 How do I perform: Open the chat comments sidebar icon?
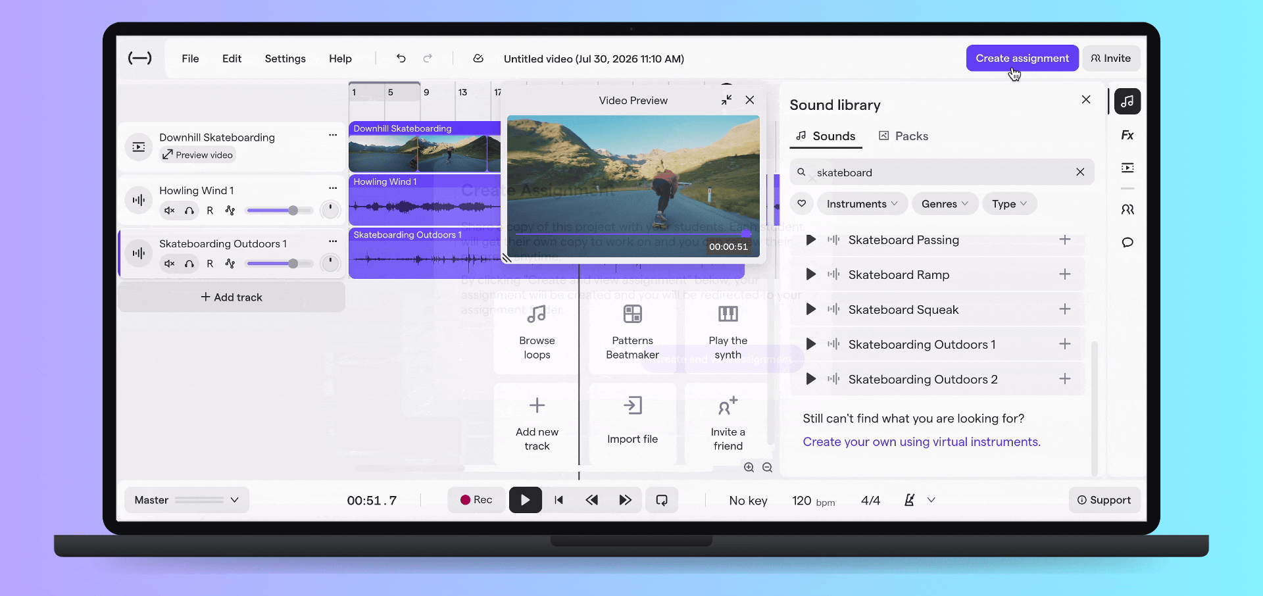pos(1127,242)
